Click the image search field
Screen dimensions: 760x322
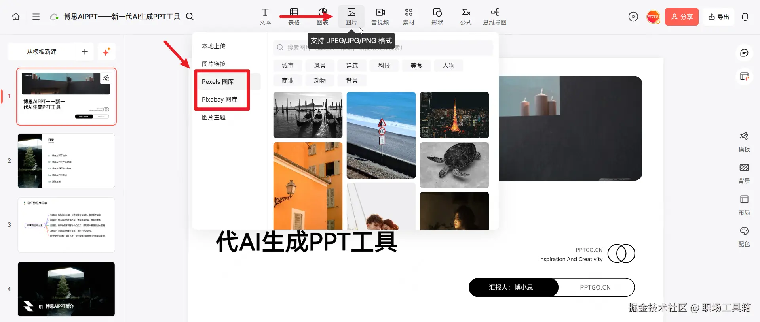pyautogui.click(x=383, y=48)
